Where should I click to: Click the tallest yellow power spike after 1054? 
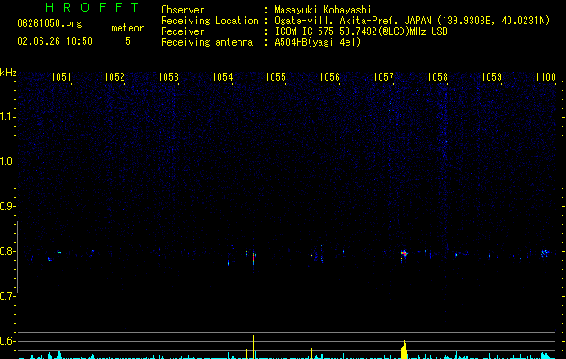point(254,346)
